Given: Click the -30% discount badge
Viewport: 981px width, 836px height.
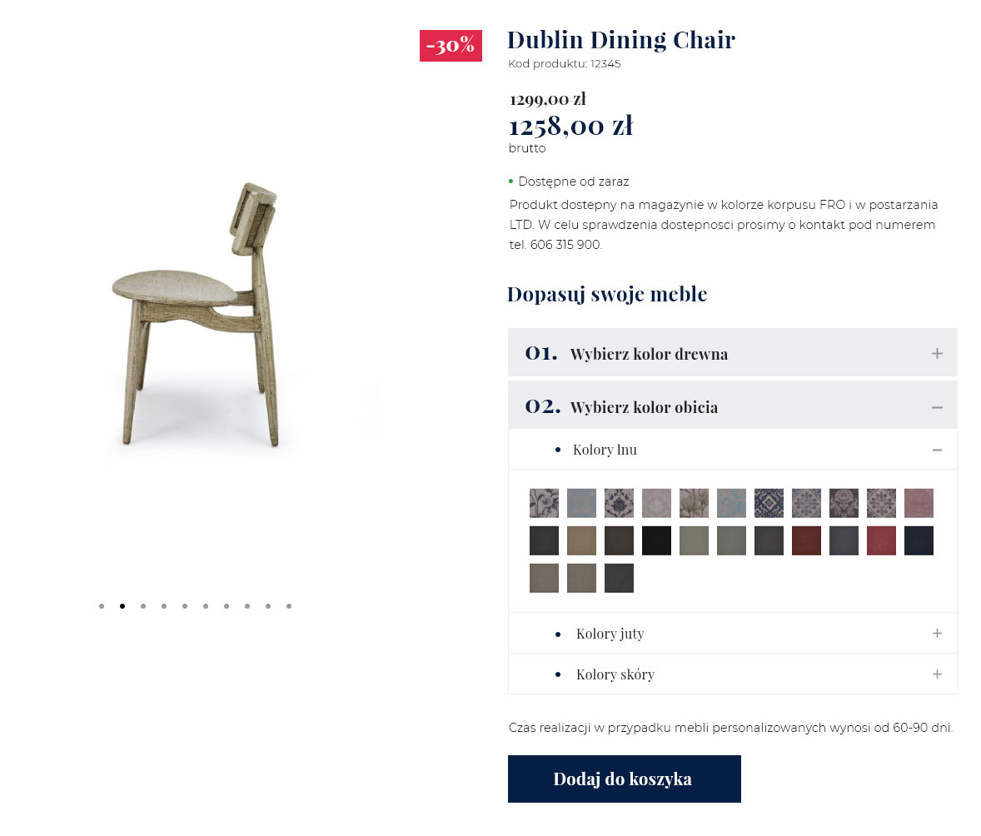Looking at the screenshot, I should [451, 46].
